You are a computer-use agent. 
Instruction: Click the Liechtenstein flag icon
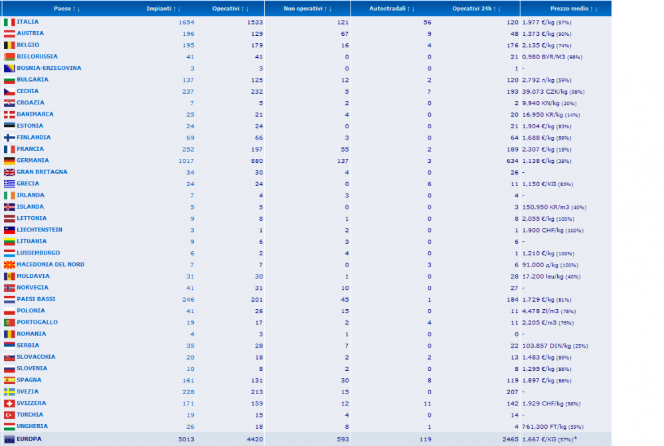pyautogui.click(x=9, y=230)
